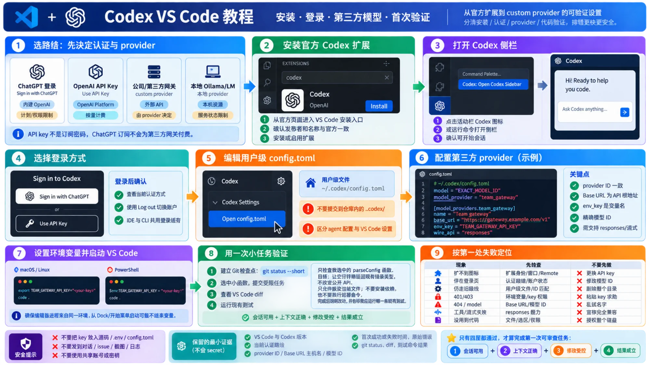Click Sign in with ChatGPT button
Image resolution: width=650 pixels, height=365 pixels.
coord(57,196)
